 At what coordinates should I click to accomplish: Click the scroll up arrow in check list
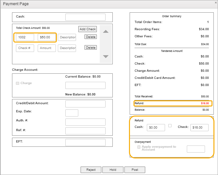[106, 31]
